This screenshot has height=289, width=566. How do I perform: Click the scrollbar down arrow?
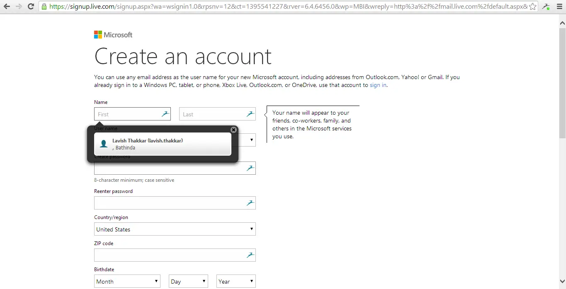562,281
